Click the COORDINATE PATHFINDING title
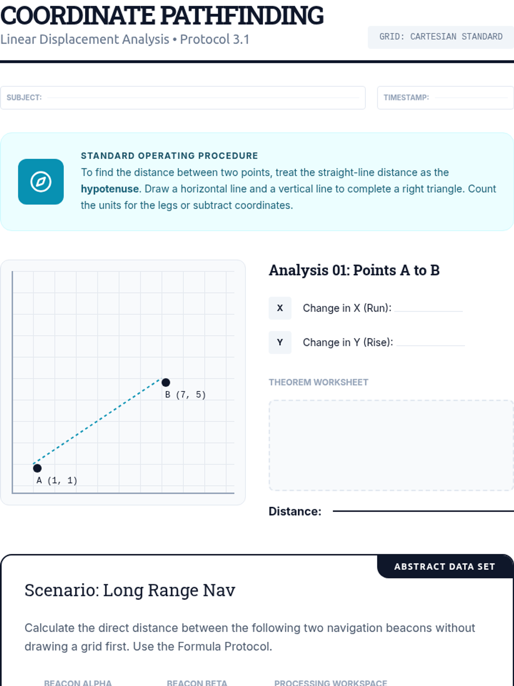This screenshot has height=686, width=514. (162, 15)
